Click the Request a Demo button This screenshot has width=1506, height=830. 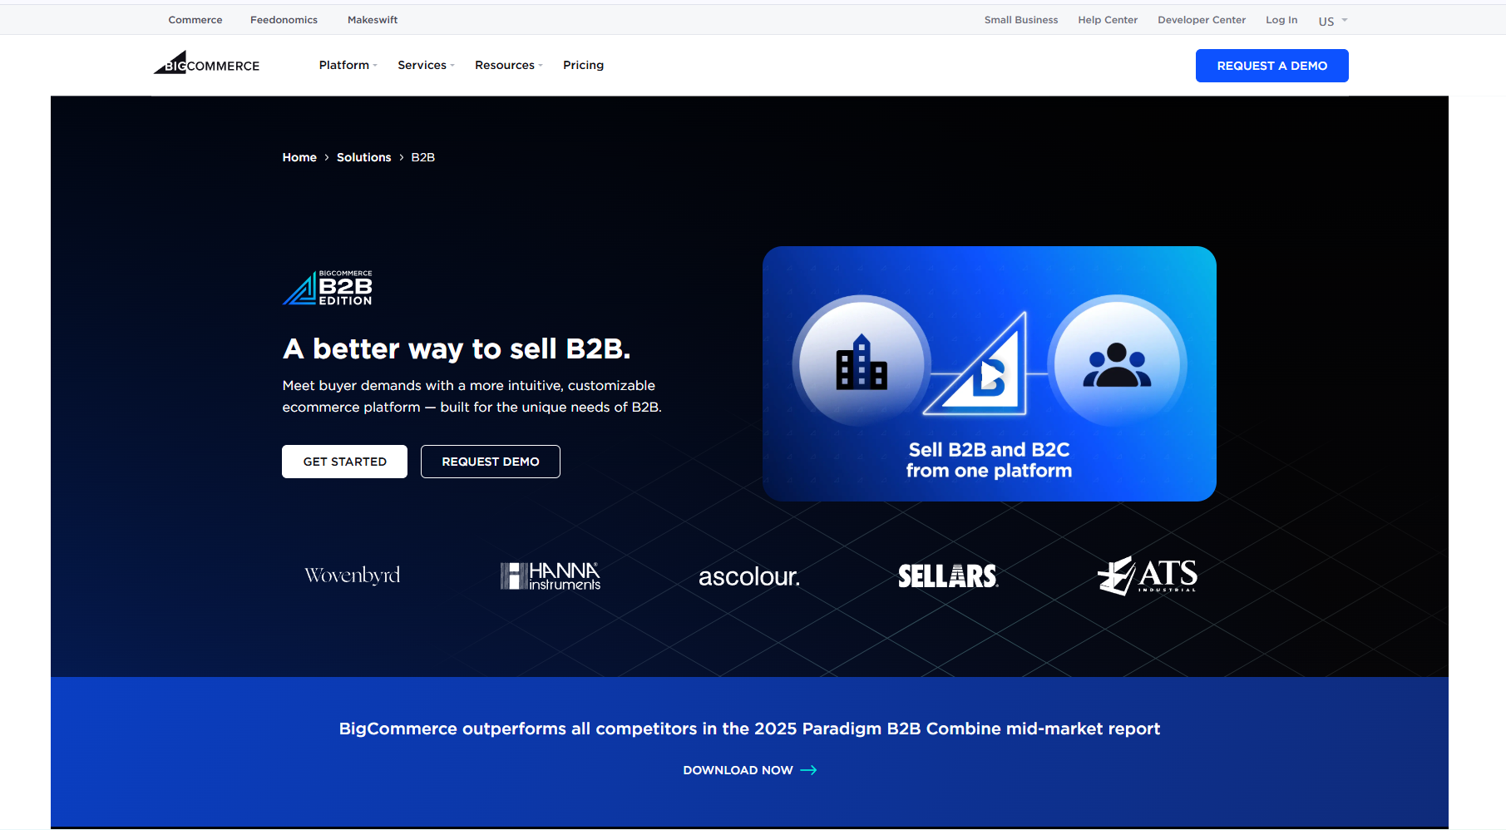pyautogui.click(x=1271, y=66)
